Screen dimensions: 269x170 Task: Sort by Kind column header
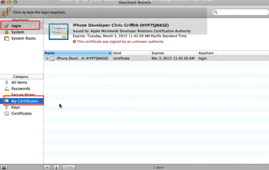[x=131, y=53]
